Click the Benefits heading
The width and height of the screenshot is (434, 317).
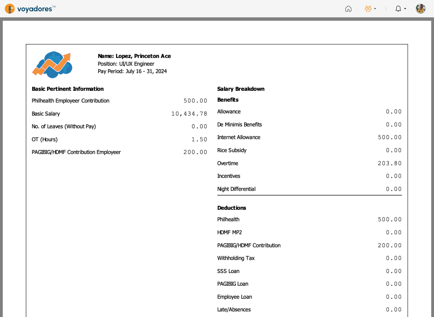228,100
